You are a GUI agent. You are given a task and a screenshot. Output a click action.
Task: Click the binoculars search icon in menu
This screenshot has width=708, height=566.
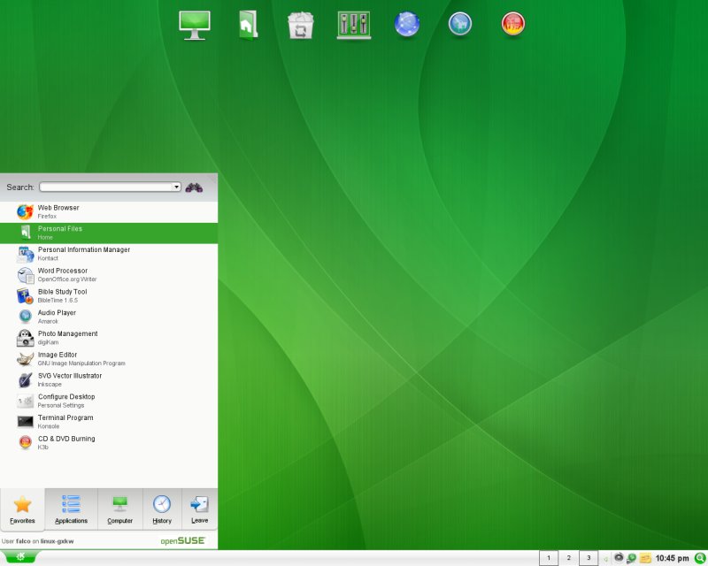click(x=194, y=187)
